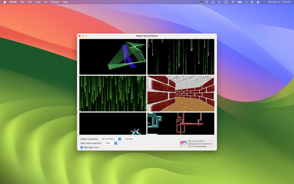Select the 3D pipes screensaver thumbnail
The image size is (294, 184).
tap(181, 124)
